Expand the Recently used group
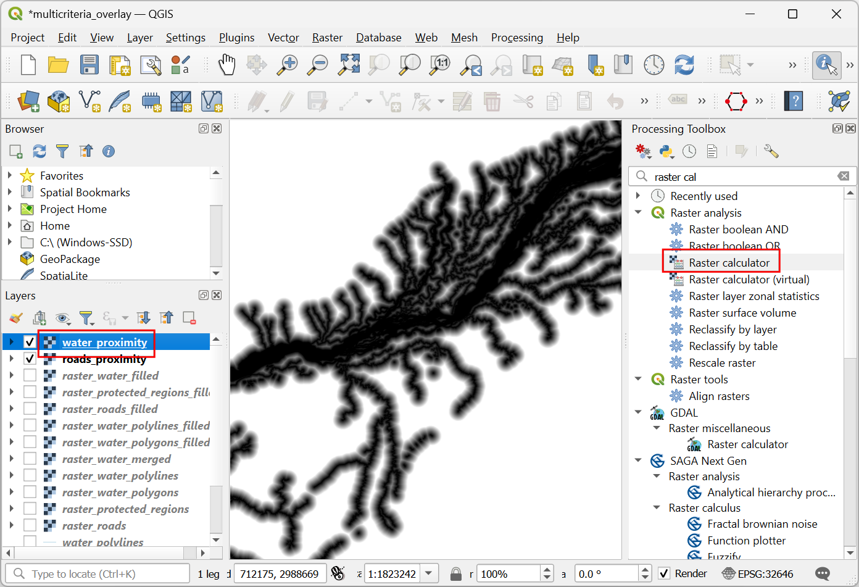Viewport: 859px width, 587px height. 638,196
